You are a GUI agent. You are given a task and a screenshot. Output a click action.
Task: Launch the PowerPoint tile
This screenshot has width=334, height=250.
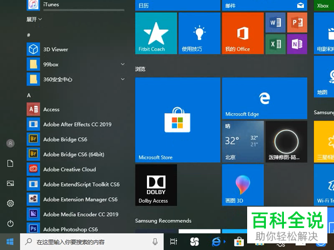pyautogui.click(x=297, y=23)
